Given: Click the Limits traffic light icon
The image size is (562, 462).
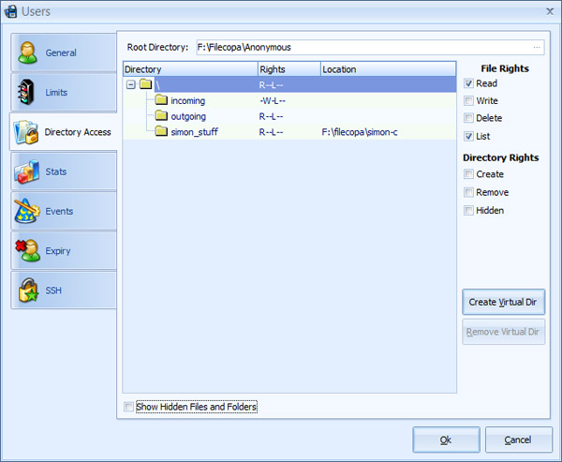Looking at the screenshot, I should (26, 92).
